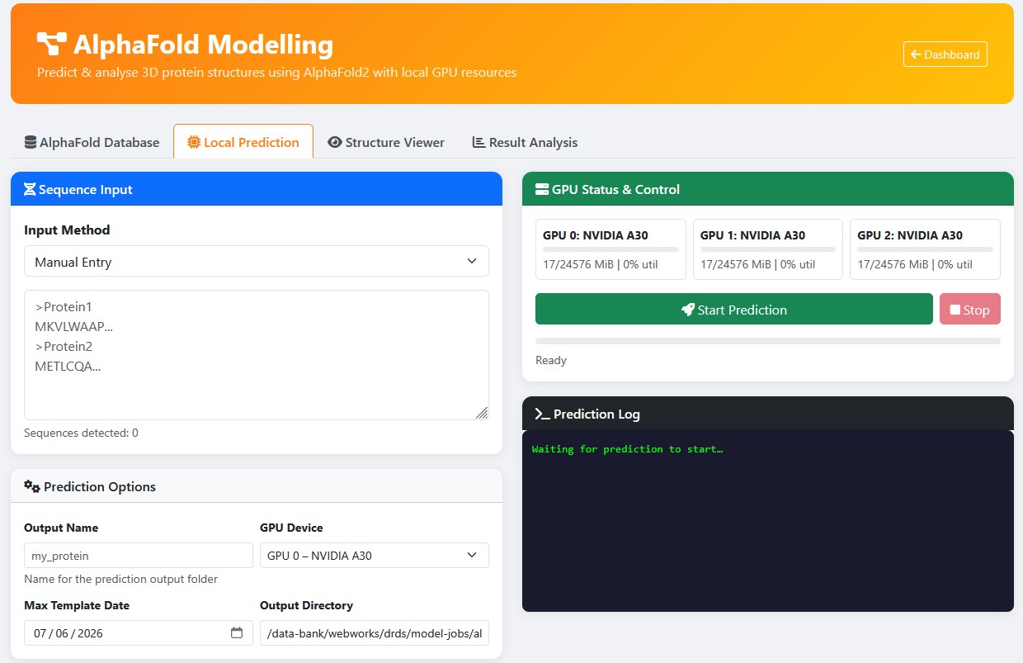
Task: Click the back arrow icon in Dashboard button
Action: 916,54
